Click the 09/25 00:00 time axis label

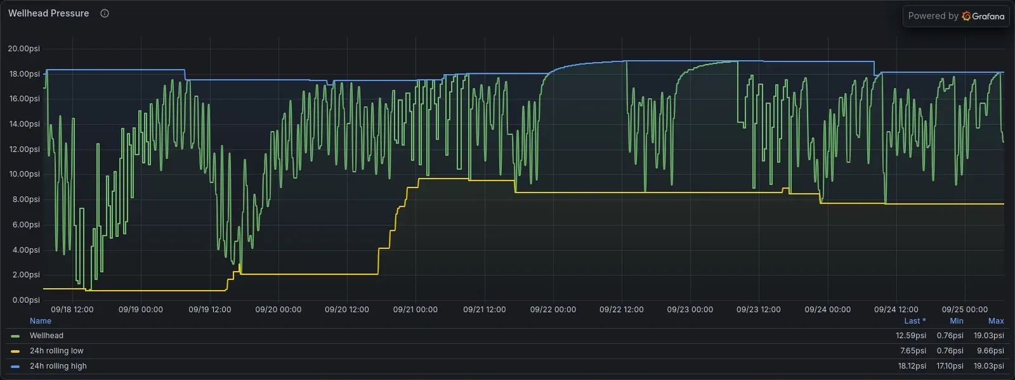[x=965, y=310]
